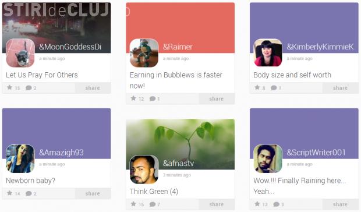Open the Wow!!! Finally Raining here post
Screen dimensions: 361x212
point(299,186)
